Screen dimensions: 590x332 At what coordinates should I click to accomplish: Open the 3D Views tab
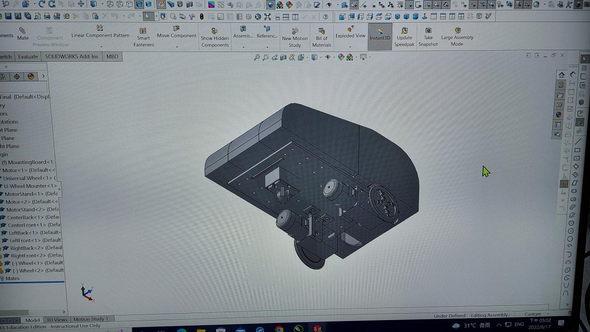click(x=57, y=320)
